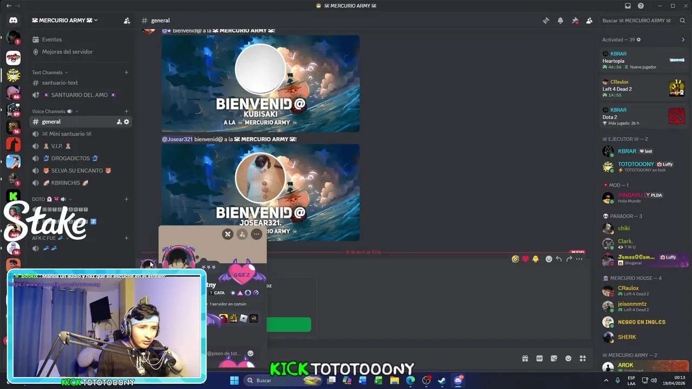Open Actividad settings gear
The height and width of the screenshot is (389, 692).
pos(638,40)
